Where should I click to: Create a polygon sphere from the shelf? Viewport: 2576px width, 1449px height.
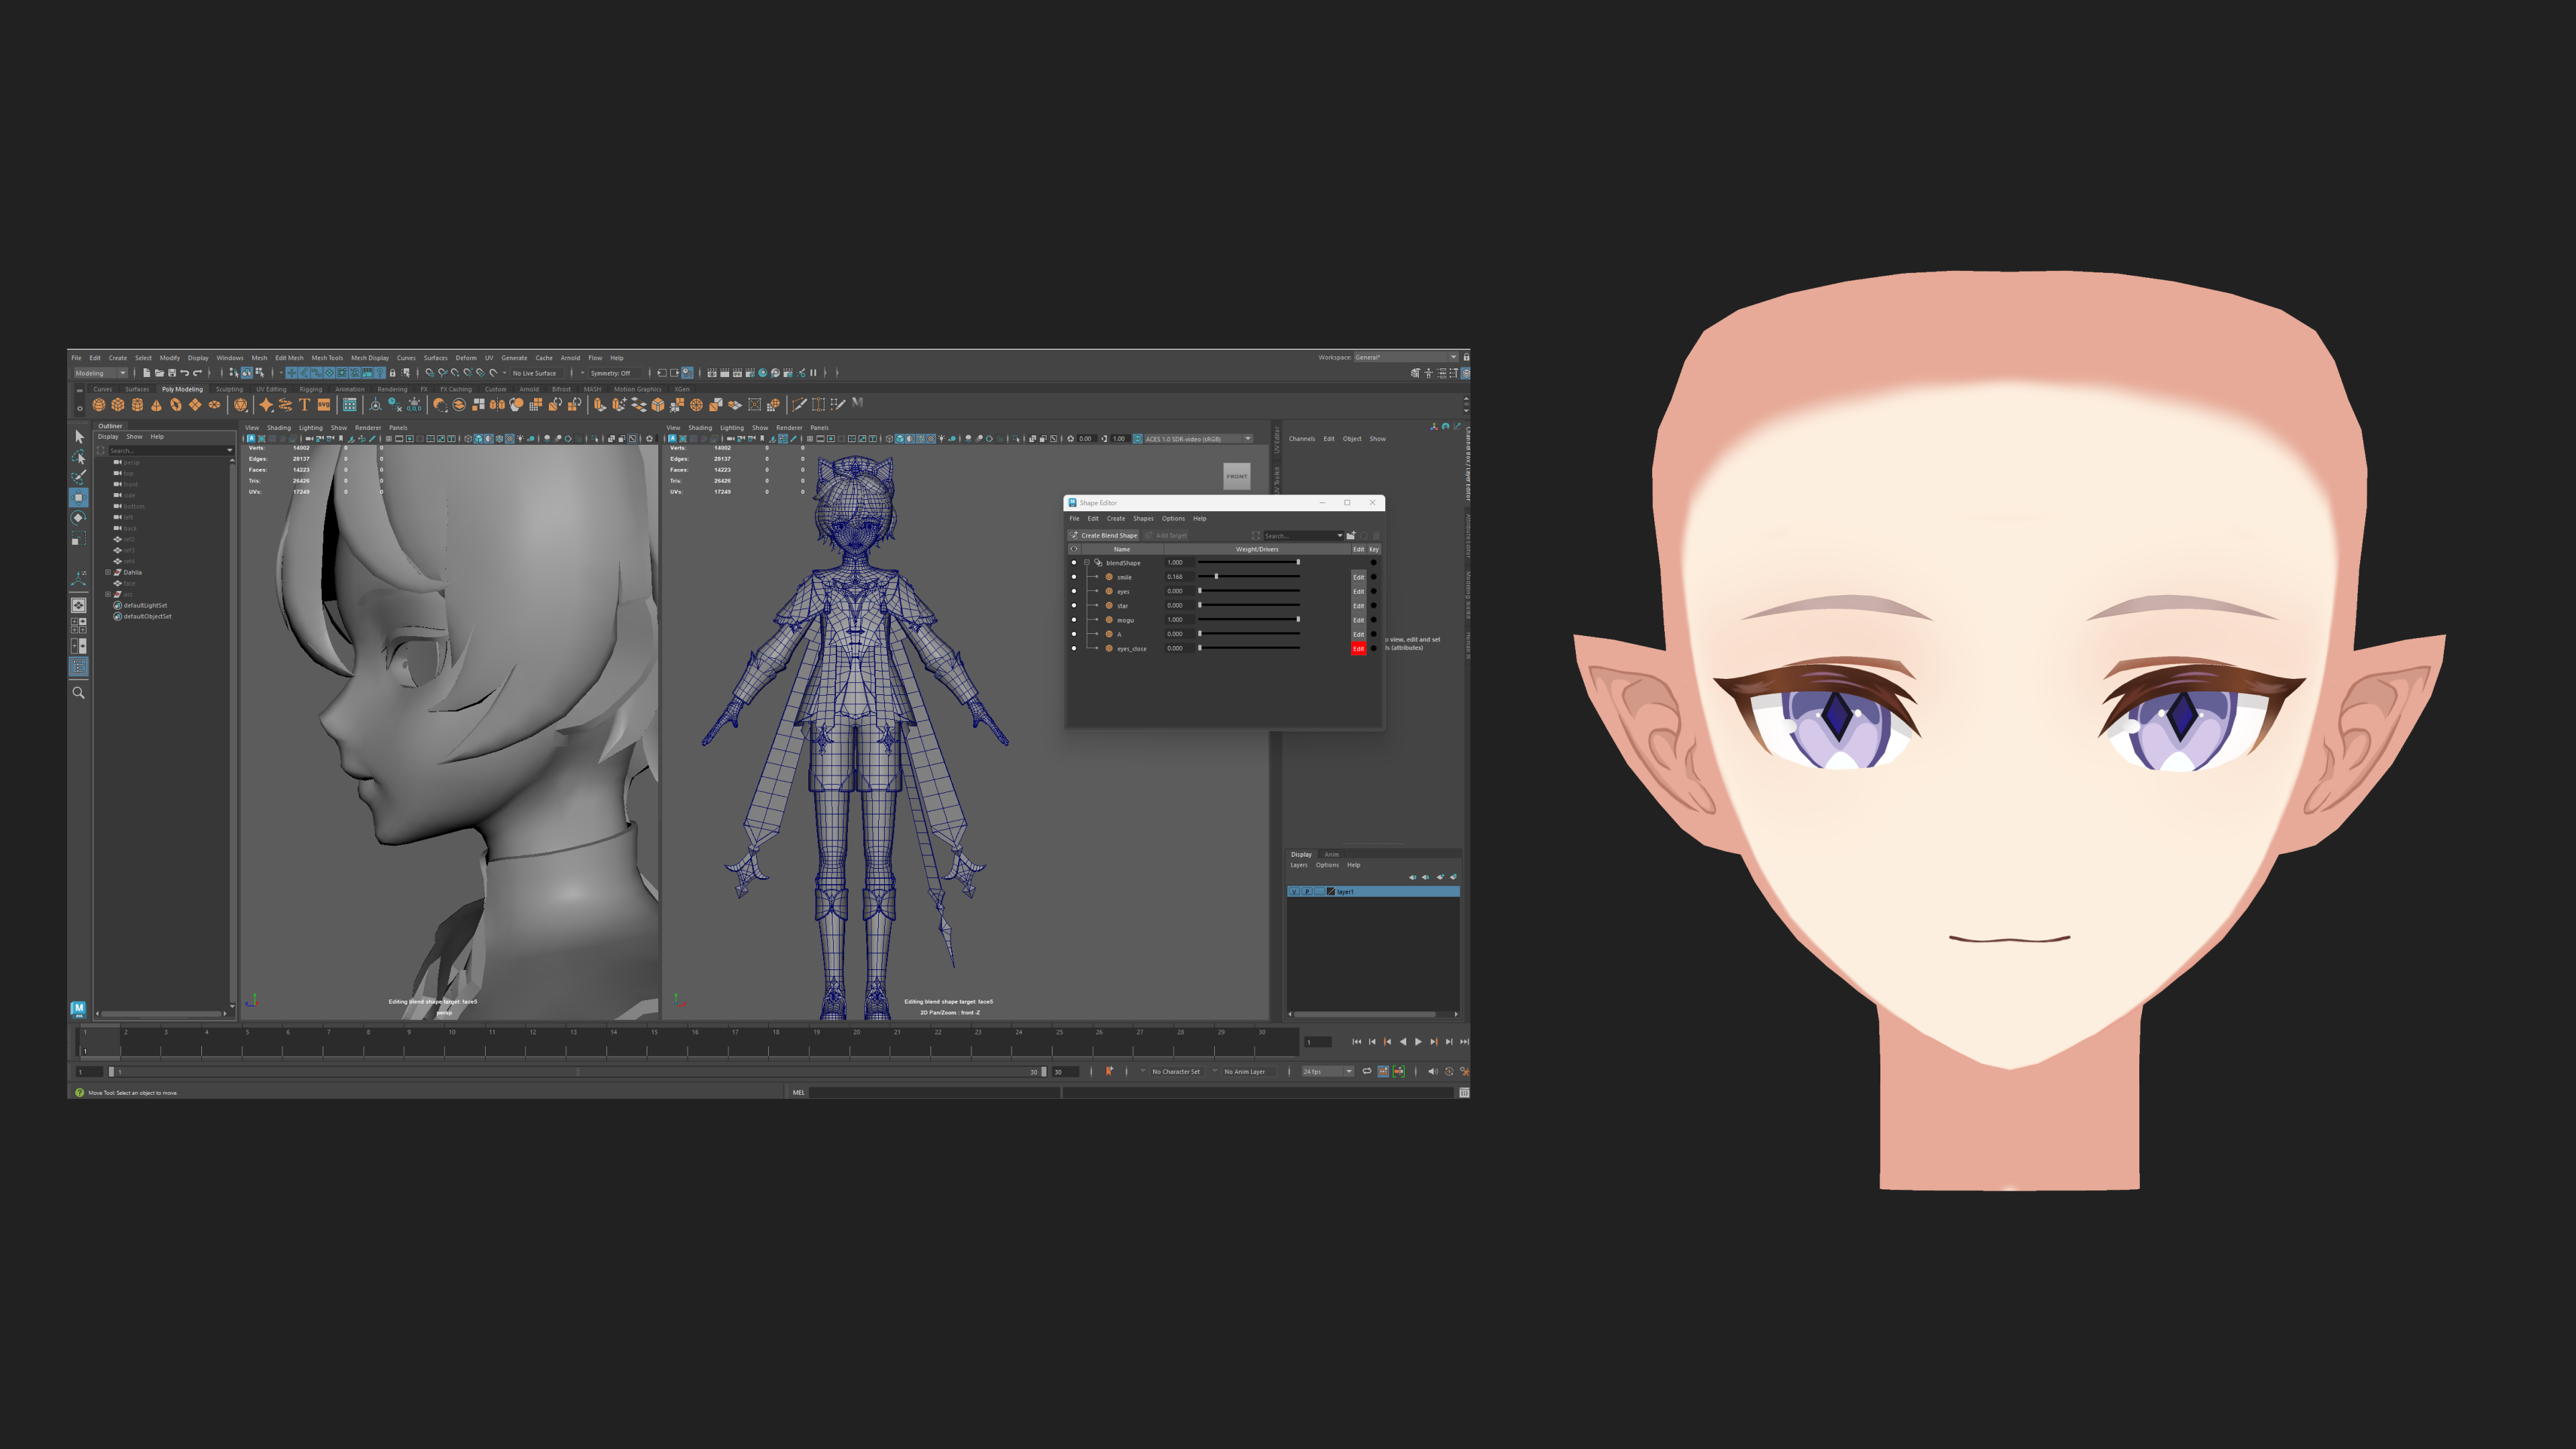click(98, 405)
